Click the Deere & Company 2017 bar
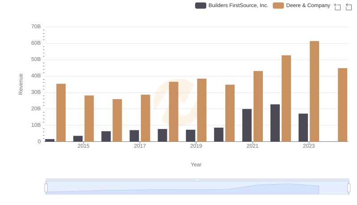Screen dimensions: 357x205 [145, 118]
